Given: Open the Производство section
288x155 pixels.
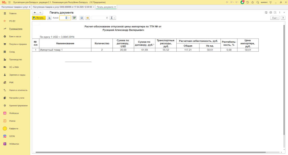Looking at the screenshot, I should click(16, 60).
